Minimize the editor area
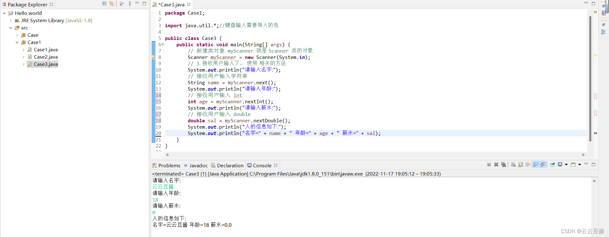This screenshot has height=237, width=609. click(x=586, y=3)
